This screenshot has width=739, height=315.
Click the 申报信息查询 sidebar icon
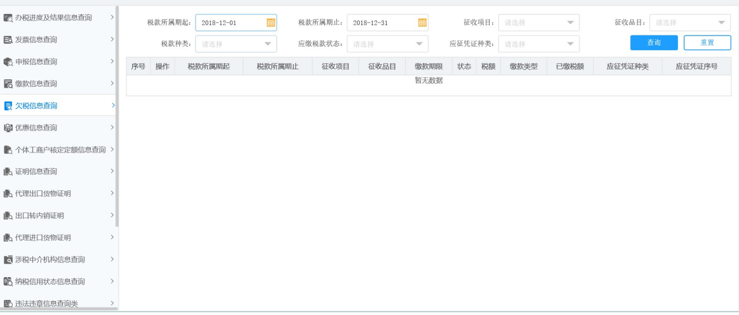[8, 62]
